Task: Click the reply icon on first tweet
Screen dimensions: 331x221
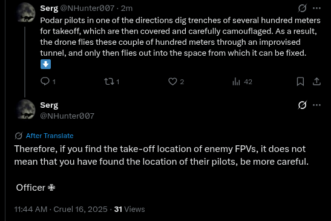Action: [45, 81]
